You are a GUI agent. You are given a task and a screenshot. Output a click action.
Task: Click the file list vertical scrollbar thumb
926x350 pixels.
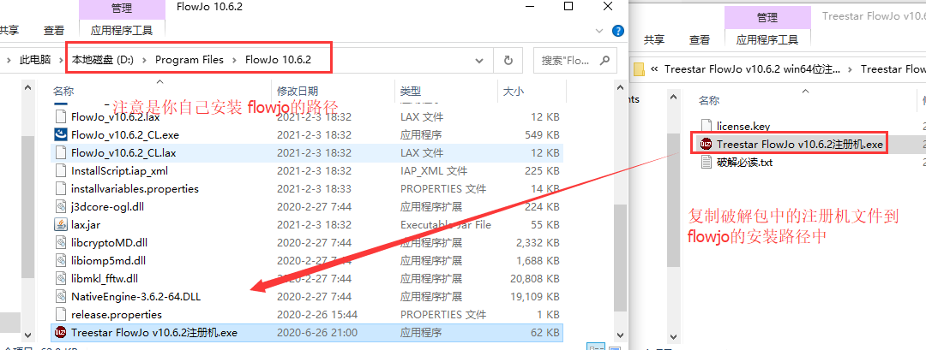620,258
